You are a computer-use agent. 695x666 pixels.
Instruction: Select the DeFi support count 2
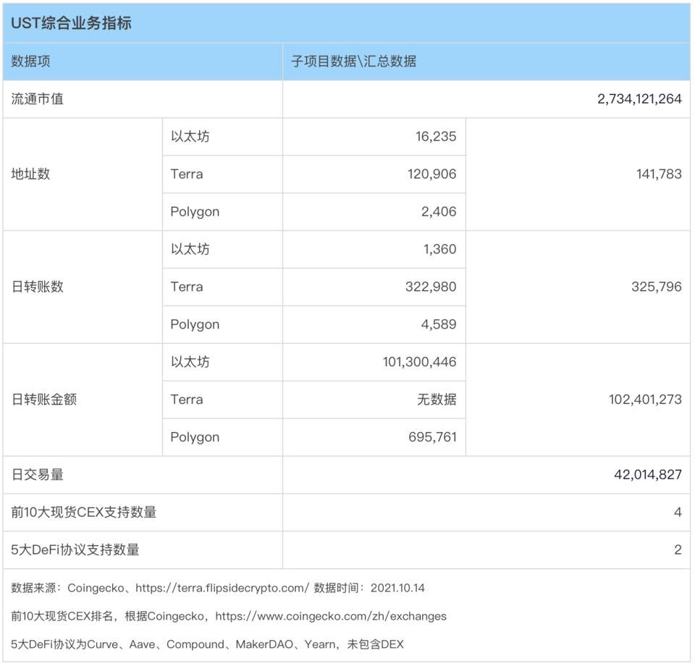pyautogui.click(x=678, y=550)
